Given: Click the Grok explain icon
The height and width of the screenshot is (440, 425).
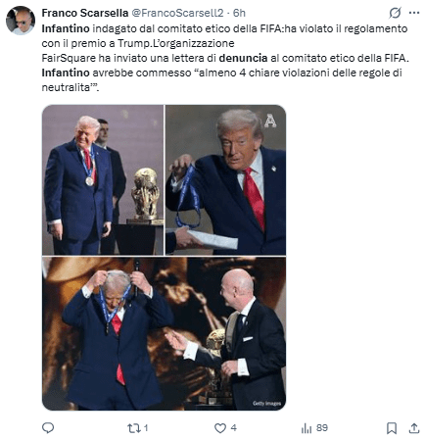Looking at the screenshot, I should (x=395, y=13).
